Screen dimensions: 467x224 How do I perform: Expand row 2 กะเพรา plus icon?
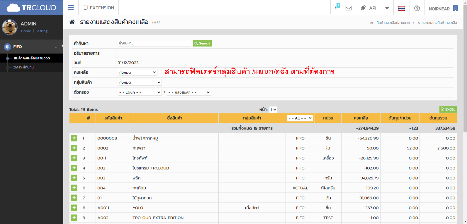click(x=74, y=148)
